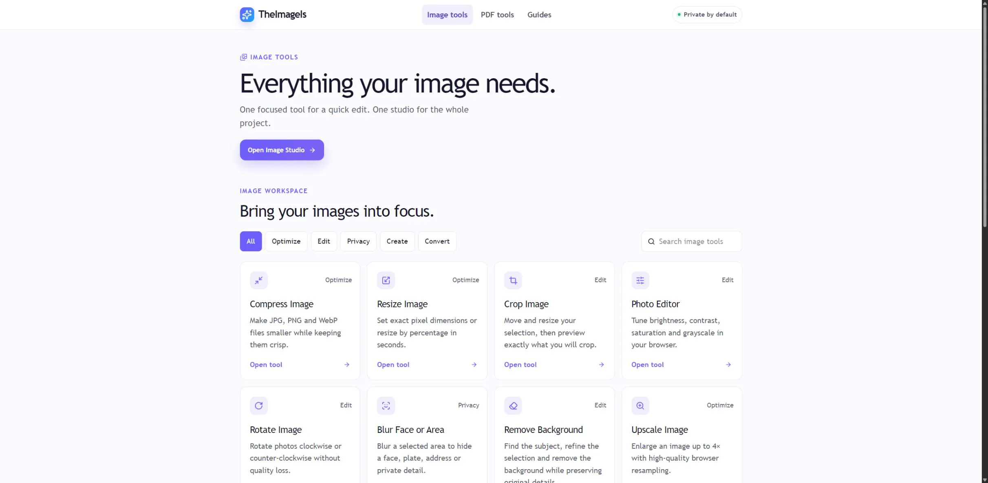This screenshot has height=483, width=988.
Task: Open the Crop Image tool link
Action: (520, 364)
